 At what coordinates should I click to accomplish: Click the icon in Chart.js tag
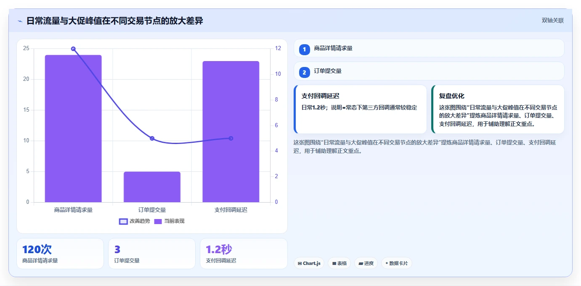[x=300, y=263]
